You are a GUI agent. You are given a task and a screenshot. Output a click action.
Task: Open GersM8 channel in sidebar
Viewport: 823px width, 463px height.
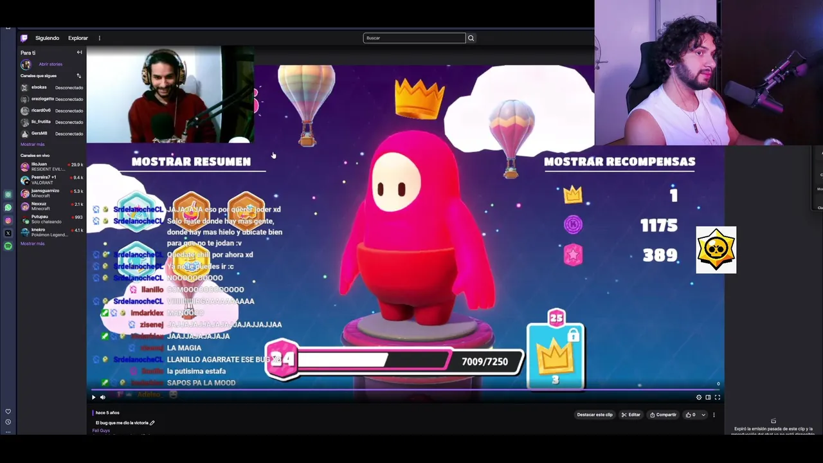52,134
